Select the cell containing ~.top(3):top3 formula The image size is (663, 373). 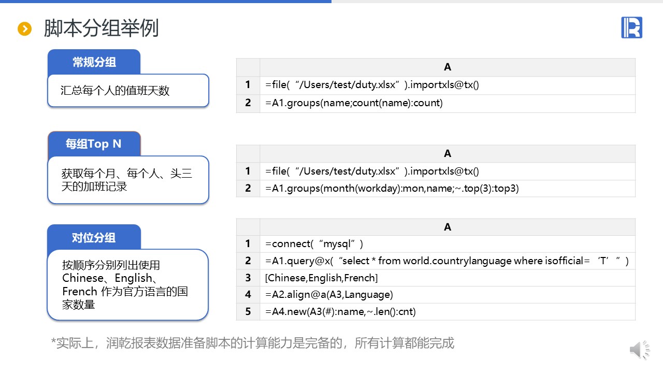[447, 189]
